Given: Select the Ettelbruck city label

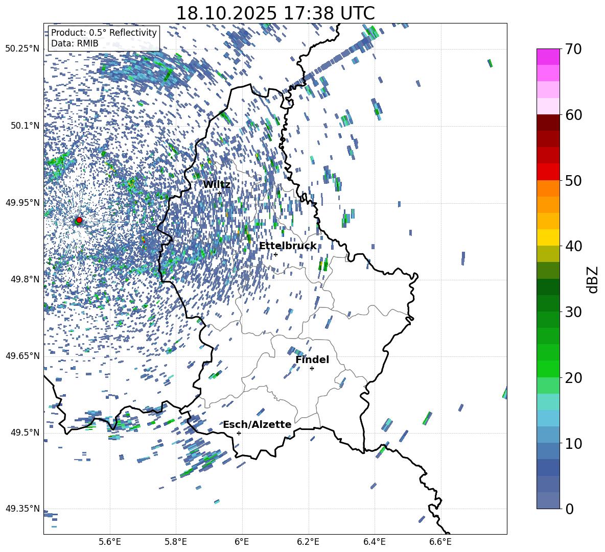Looking at the screenshot, I should pos(287,246).
